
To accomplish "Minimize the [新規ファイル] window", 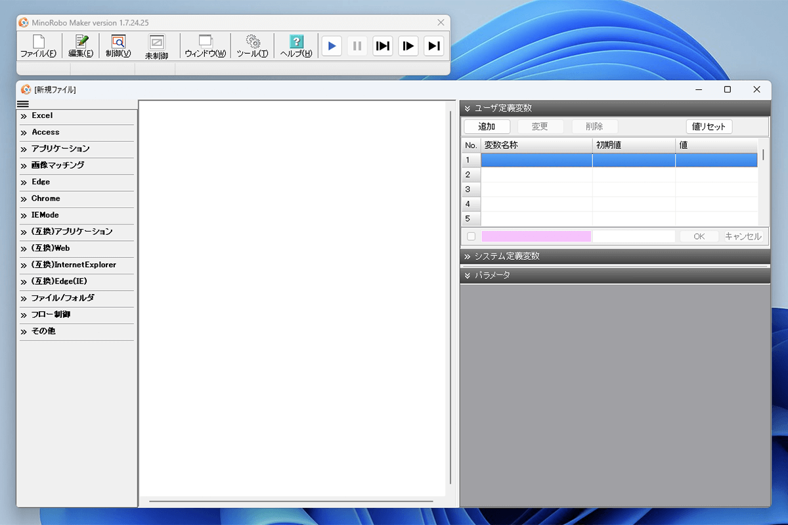I will [699, 89].
